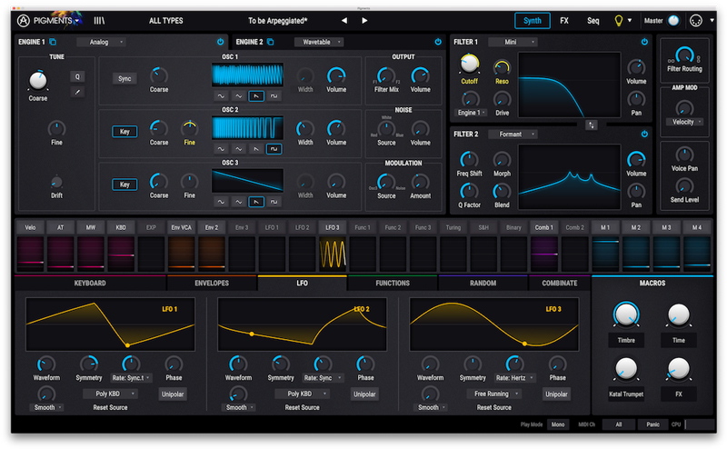Click the lightbulb sound design tips icon

(618, 20)
